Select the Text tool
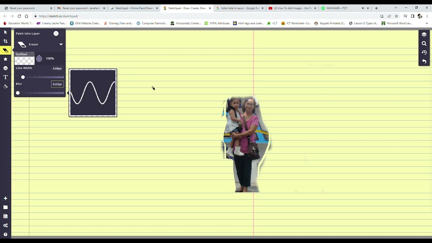The height and width of the screenshot is (243, 432). (x=5, y=77)
